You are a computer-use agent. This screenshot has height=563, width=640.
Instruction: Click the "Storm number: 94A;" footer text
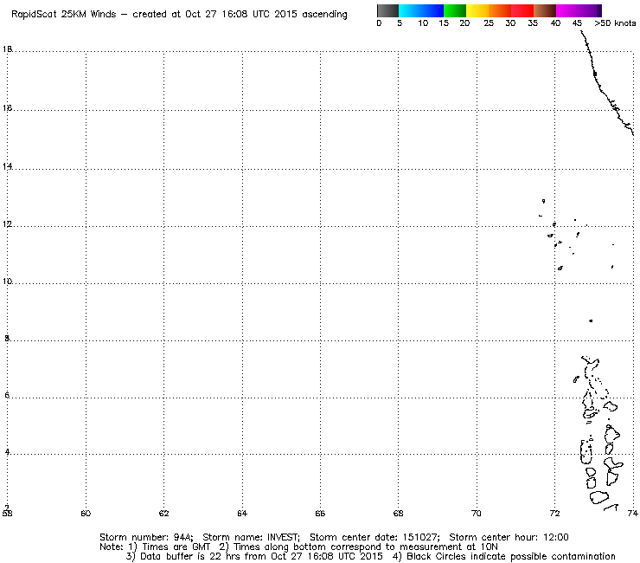(146, 537)
